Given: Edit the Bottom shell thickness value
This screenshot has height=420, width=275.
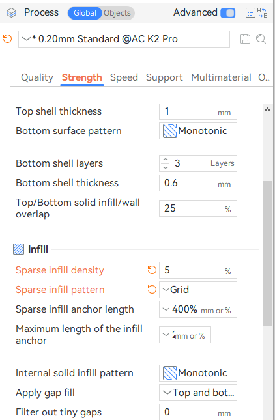Looking at the screenshot, I should 198,183.
